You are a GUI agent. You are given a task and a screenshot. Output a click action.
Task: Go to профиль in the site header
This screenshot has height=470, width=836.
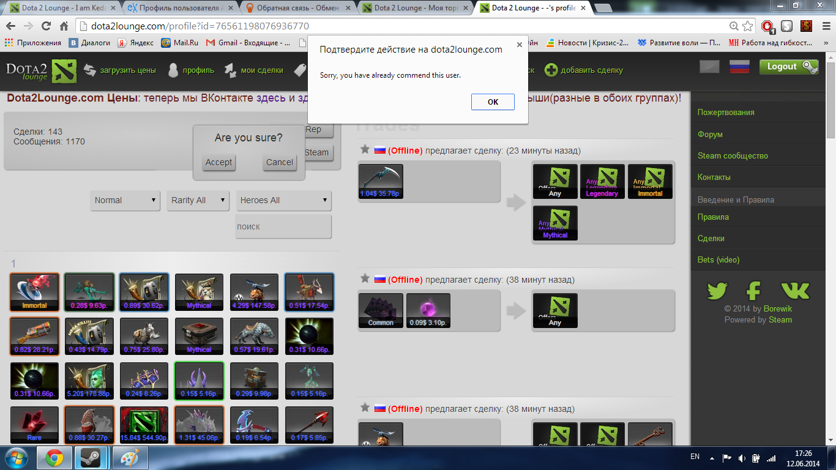tap(198, 70)
